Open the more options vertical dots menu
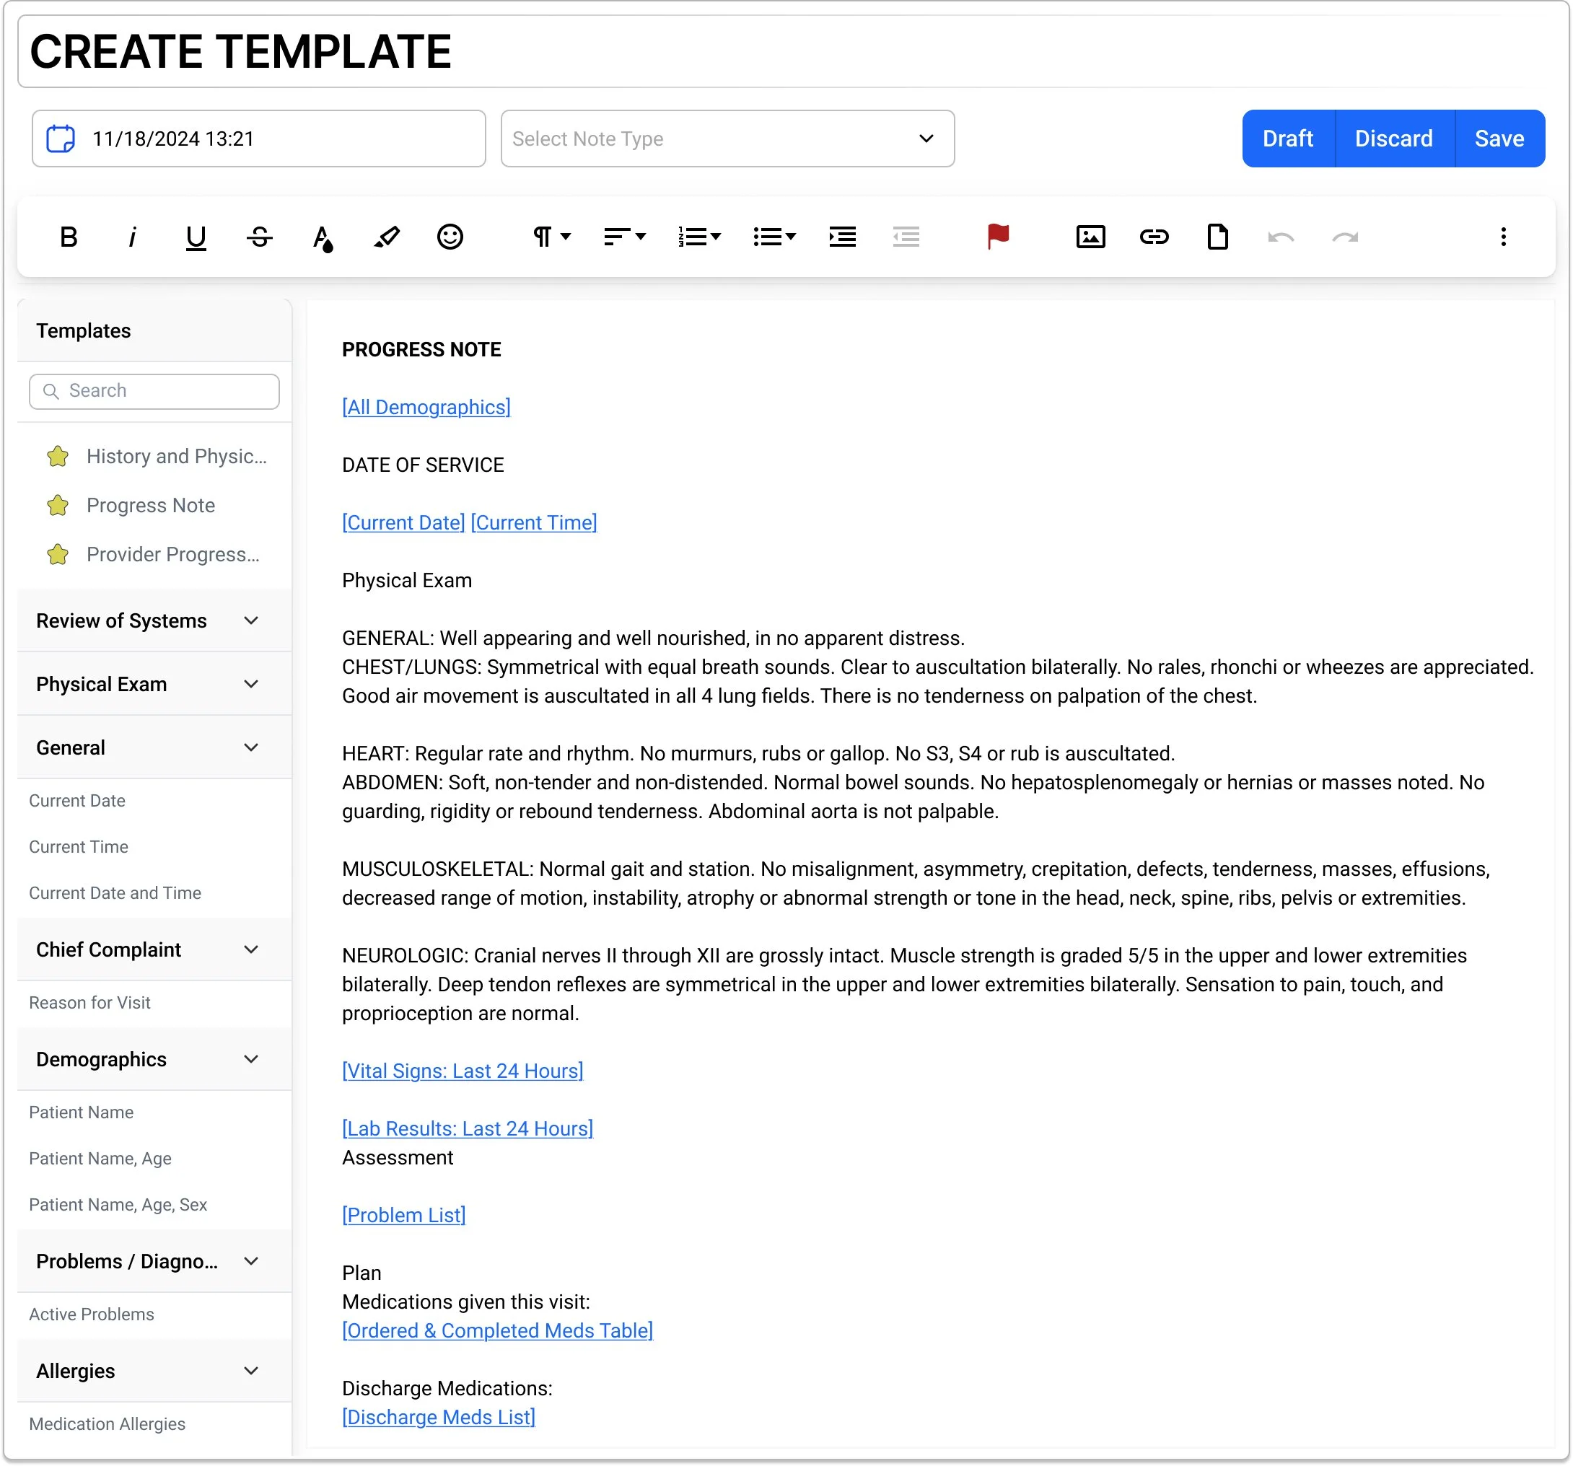Screen dimensions: 1573x1466 1502,237
